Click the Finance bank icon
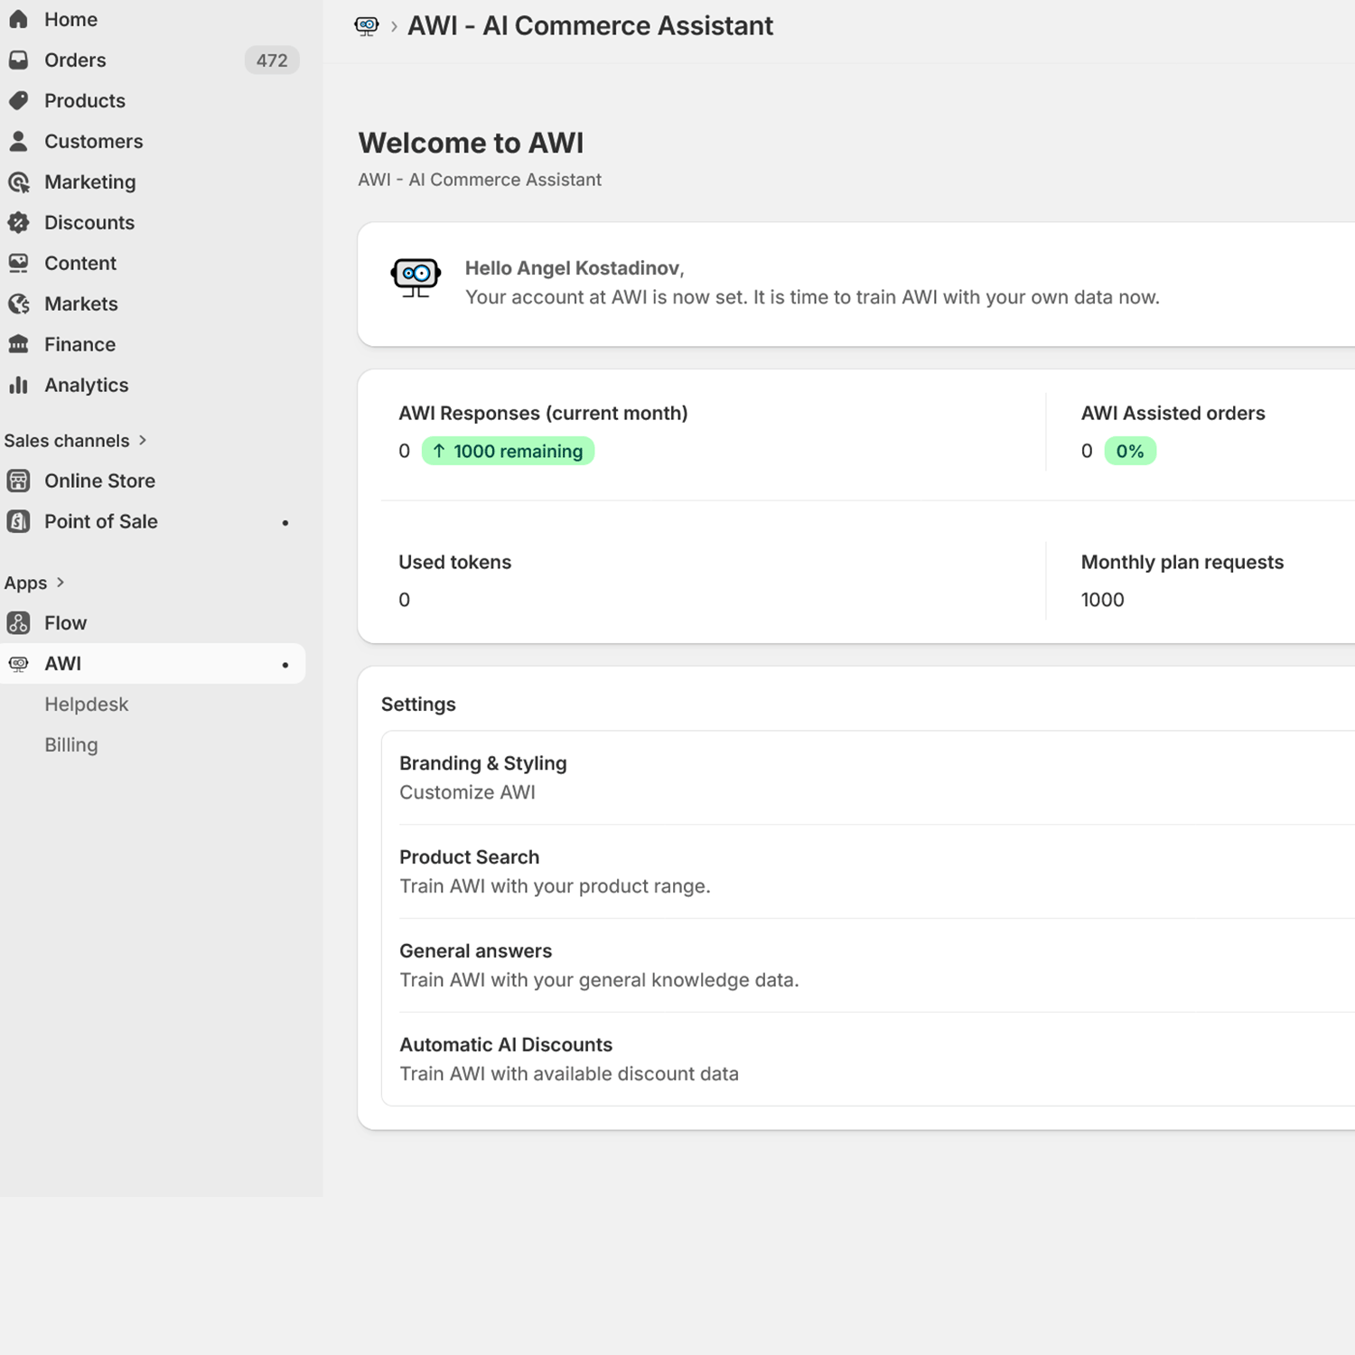Screen dimensions: 1355x1355 [18, 344]
